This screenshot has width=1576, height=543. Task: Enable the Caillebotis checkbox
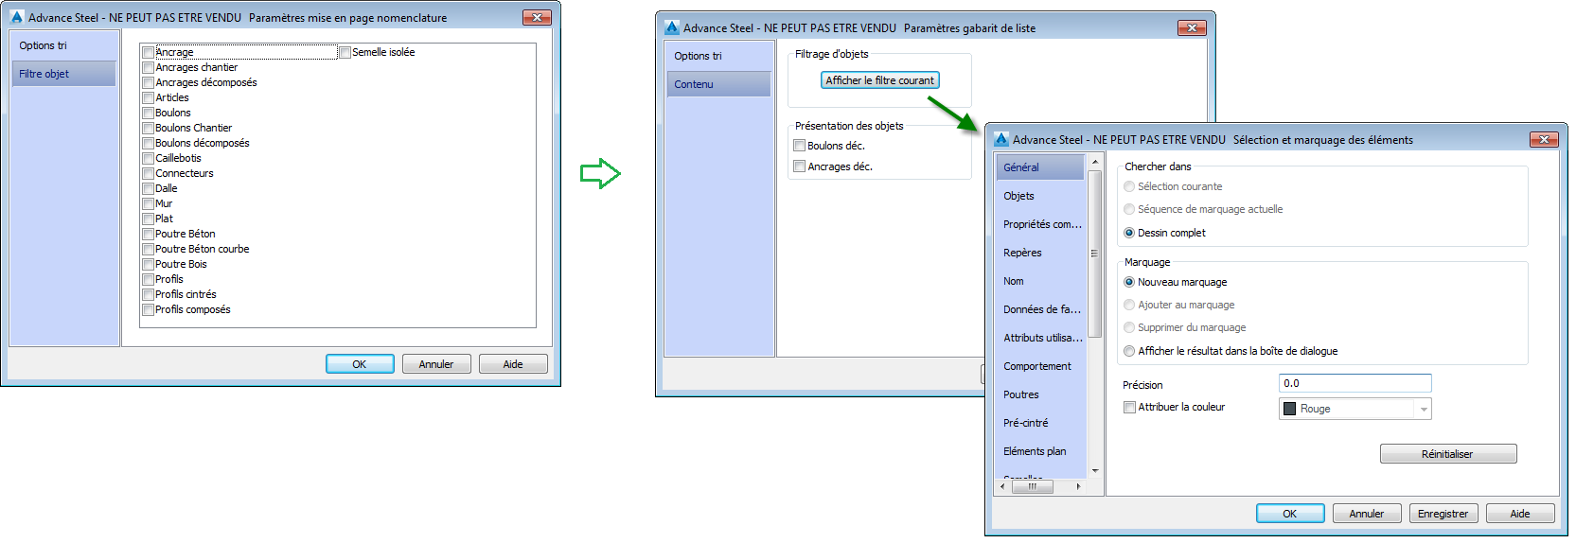[148, 159]
